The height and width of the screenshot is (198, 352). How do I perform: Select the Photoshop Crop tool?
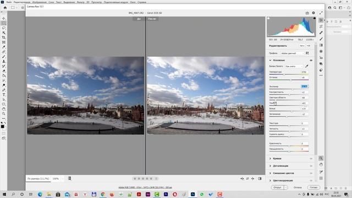pyautogui.click(x=4, y=37)
